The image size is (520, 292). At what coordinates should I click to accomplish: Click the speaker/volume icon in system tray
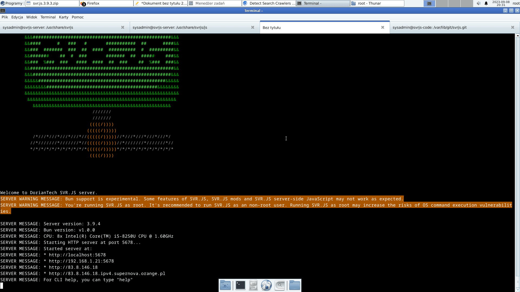coord(478,4)
